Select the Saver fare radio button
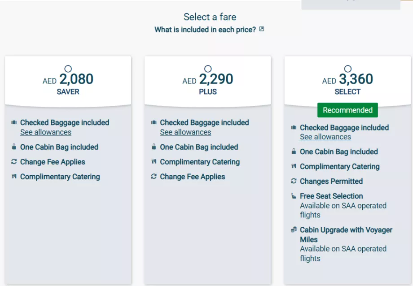Screen dimensions: 413x286 tap(68, 69)
